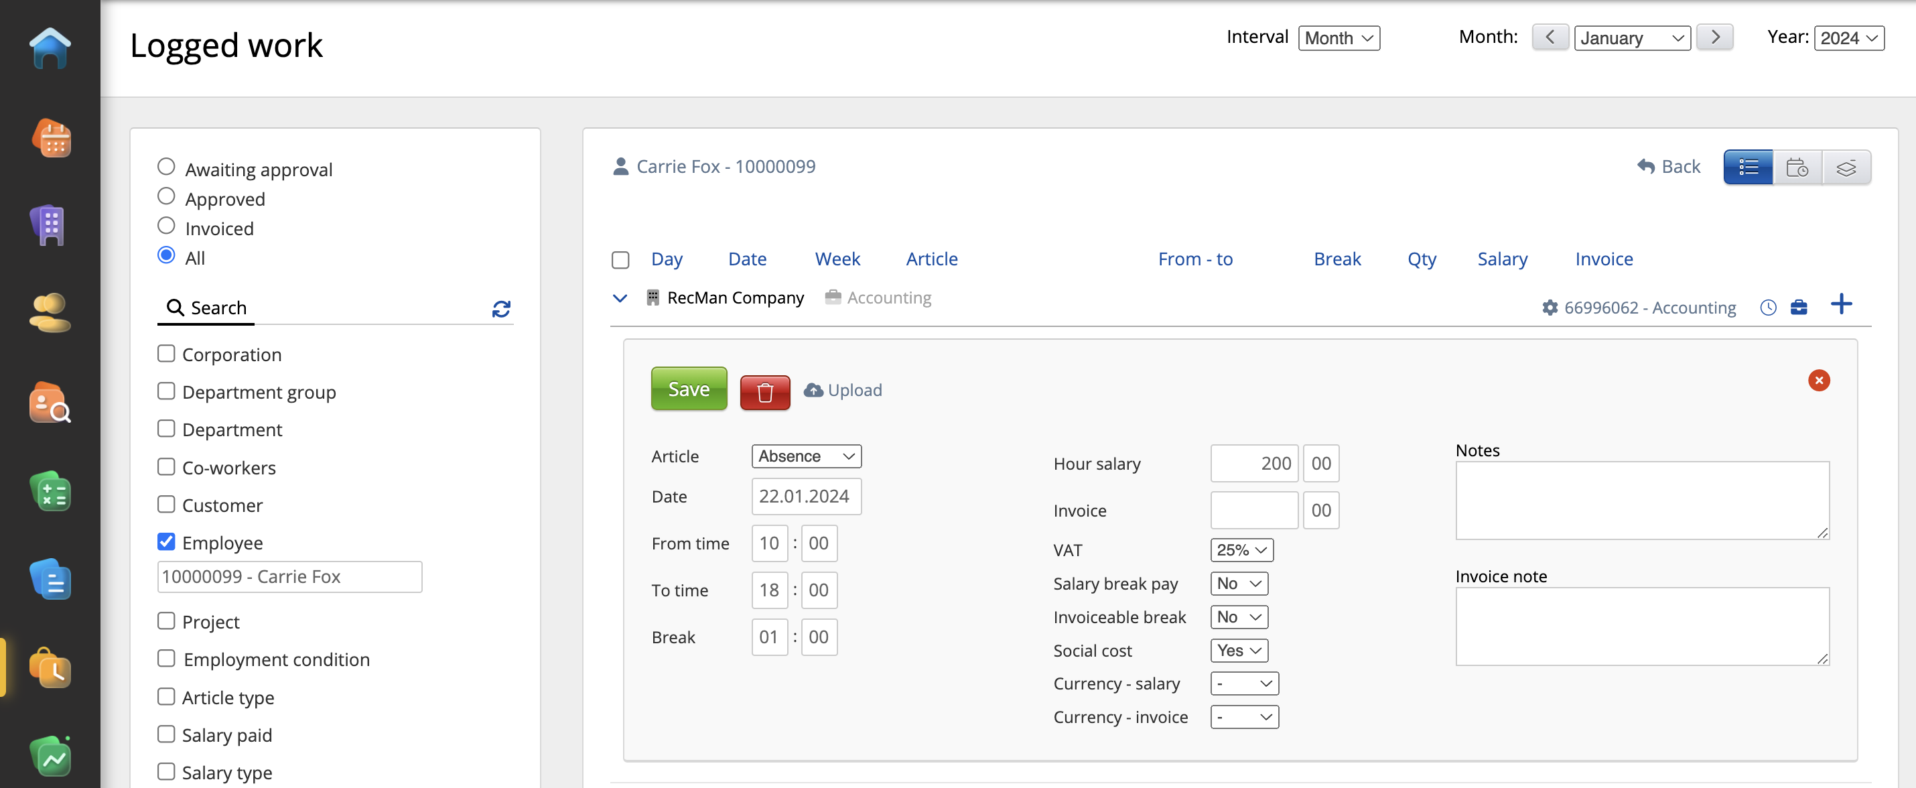
Task: Click the blue plus add icon
Action: click(1840, 304)
